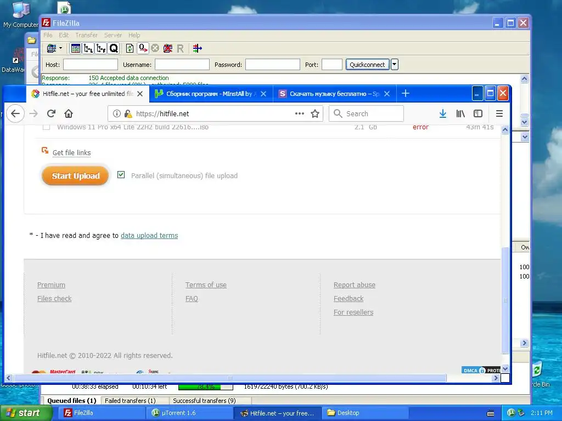Click Get file links
This screenshot has height=421, width=562.
pyautogui.click(x=72, y=152)
